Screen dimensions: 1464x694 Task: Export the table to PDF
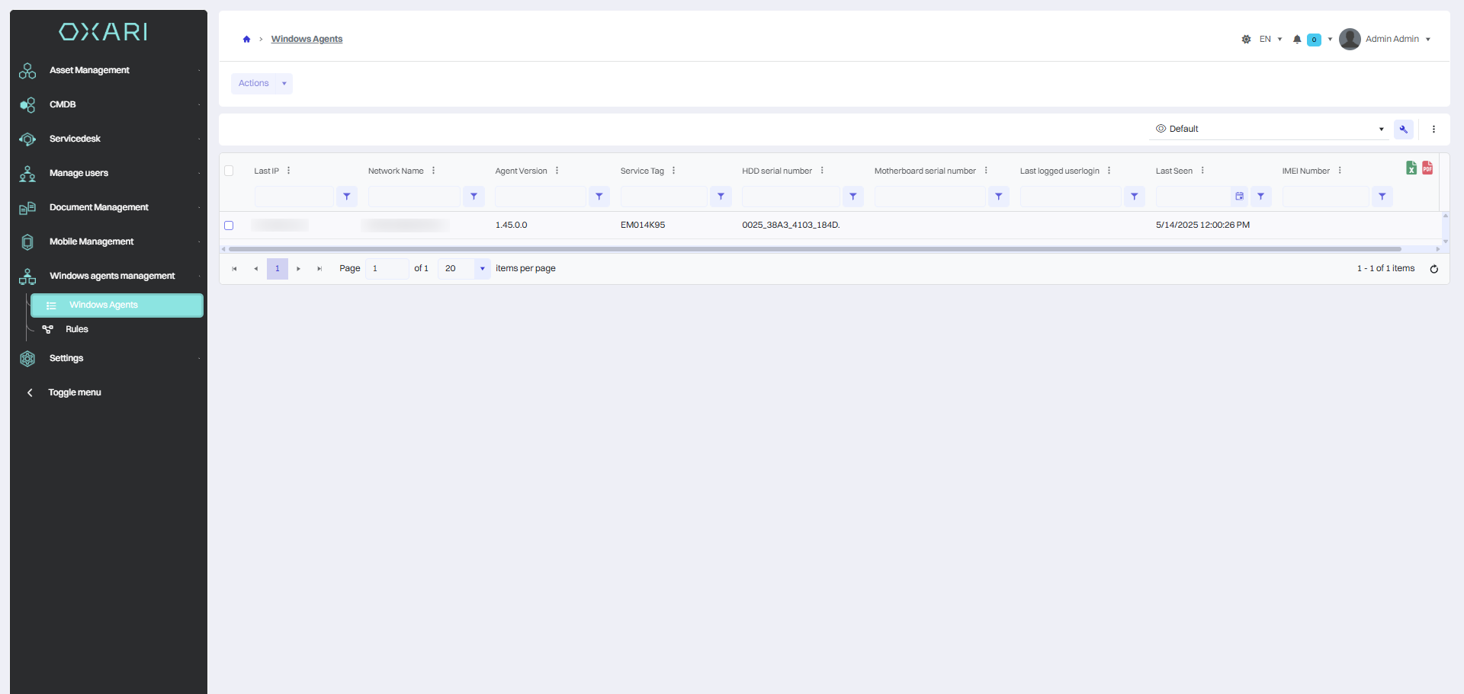(1427, 168)
